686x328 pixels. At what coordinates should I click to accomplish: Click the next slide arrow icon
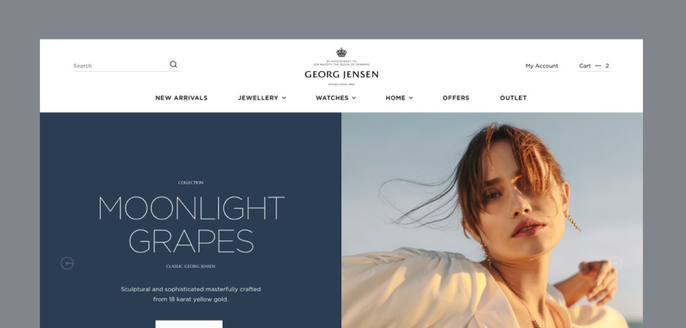point(616,263)
